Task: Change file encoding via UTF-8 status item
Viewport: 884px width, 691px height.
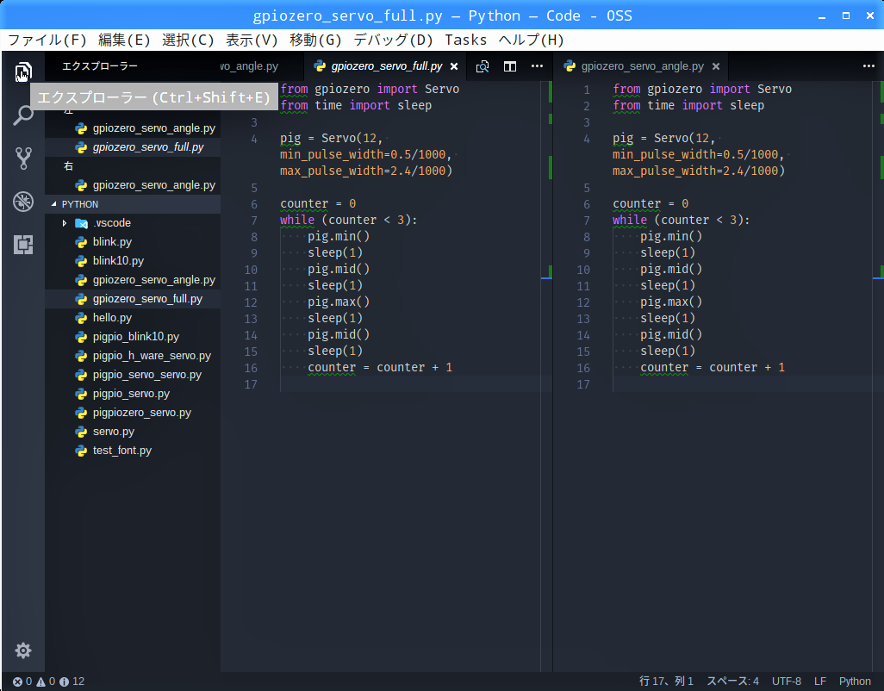Action: pos(786,682)
